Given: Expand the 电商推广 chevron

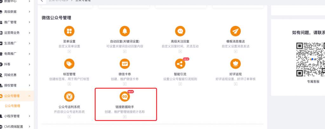Looking at the screenshot, I should pyautogui.click(x=30, y=54).
